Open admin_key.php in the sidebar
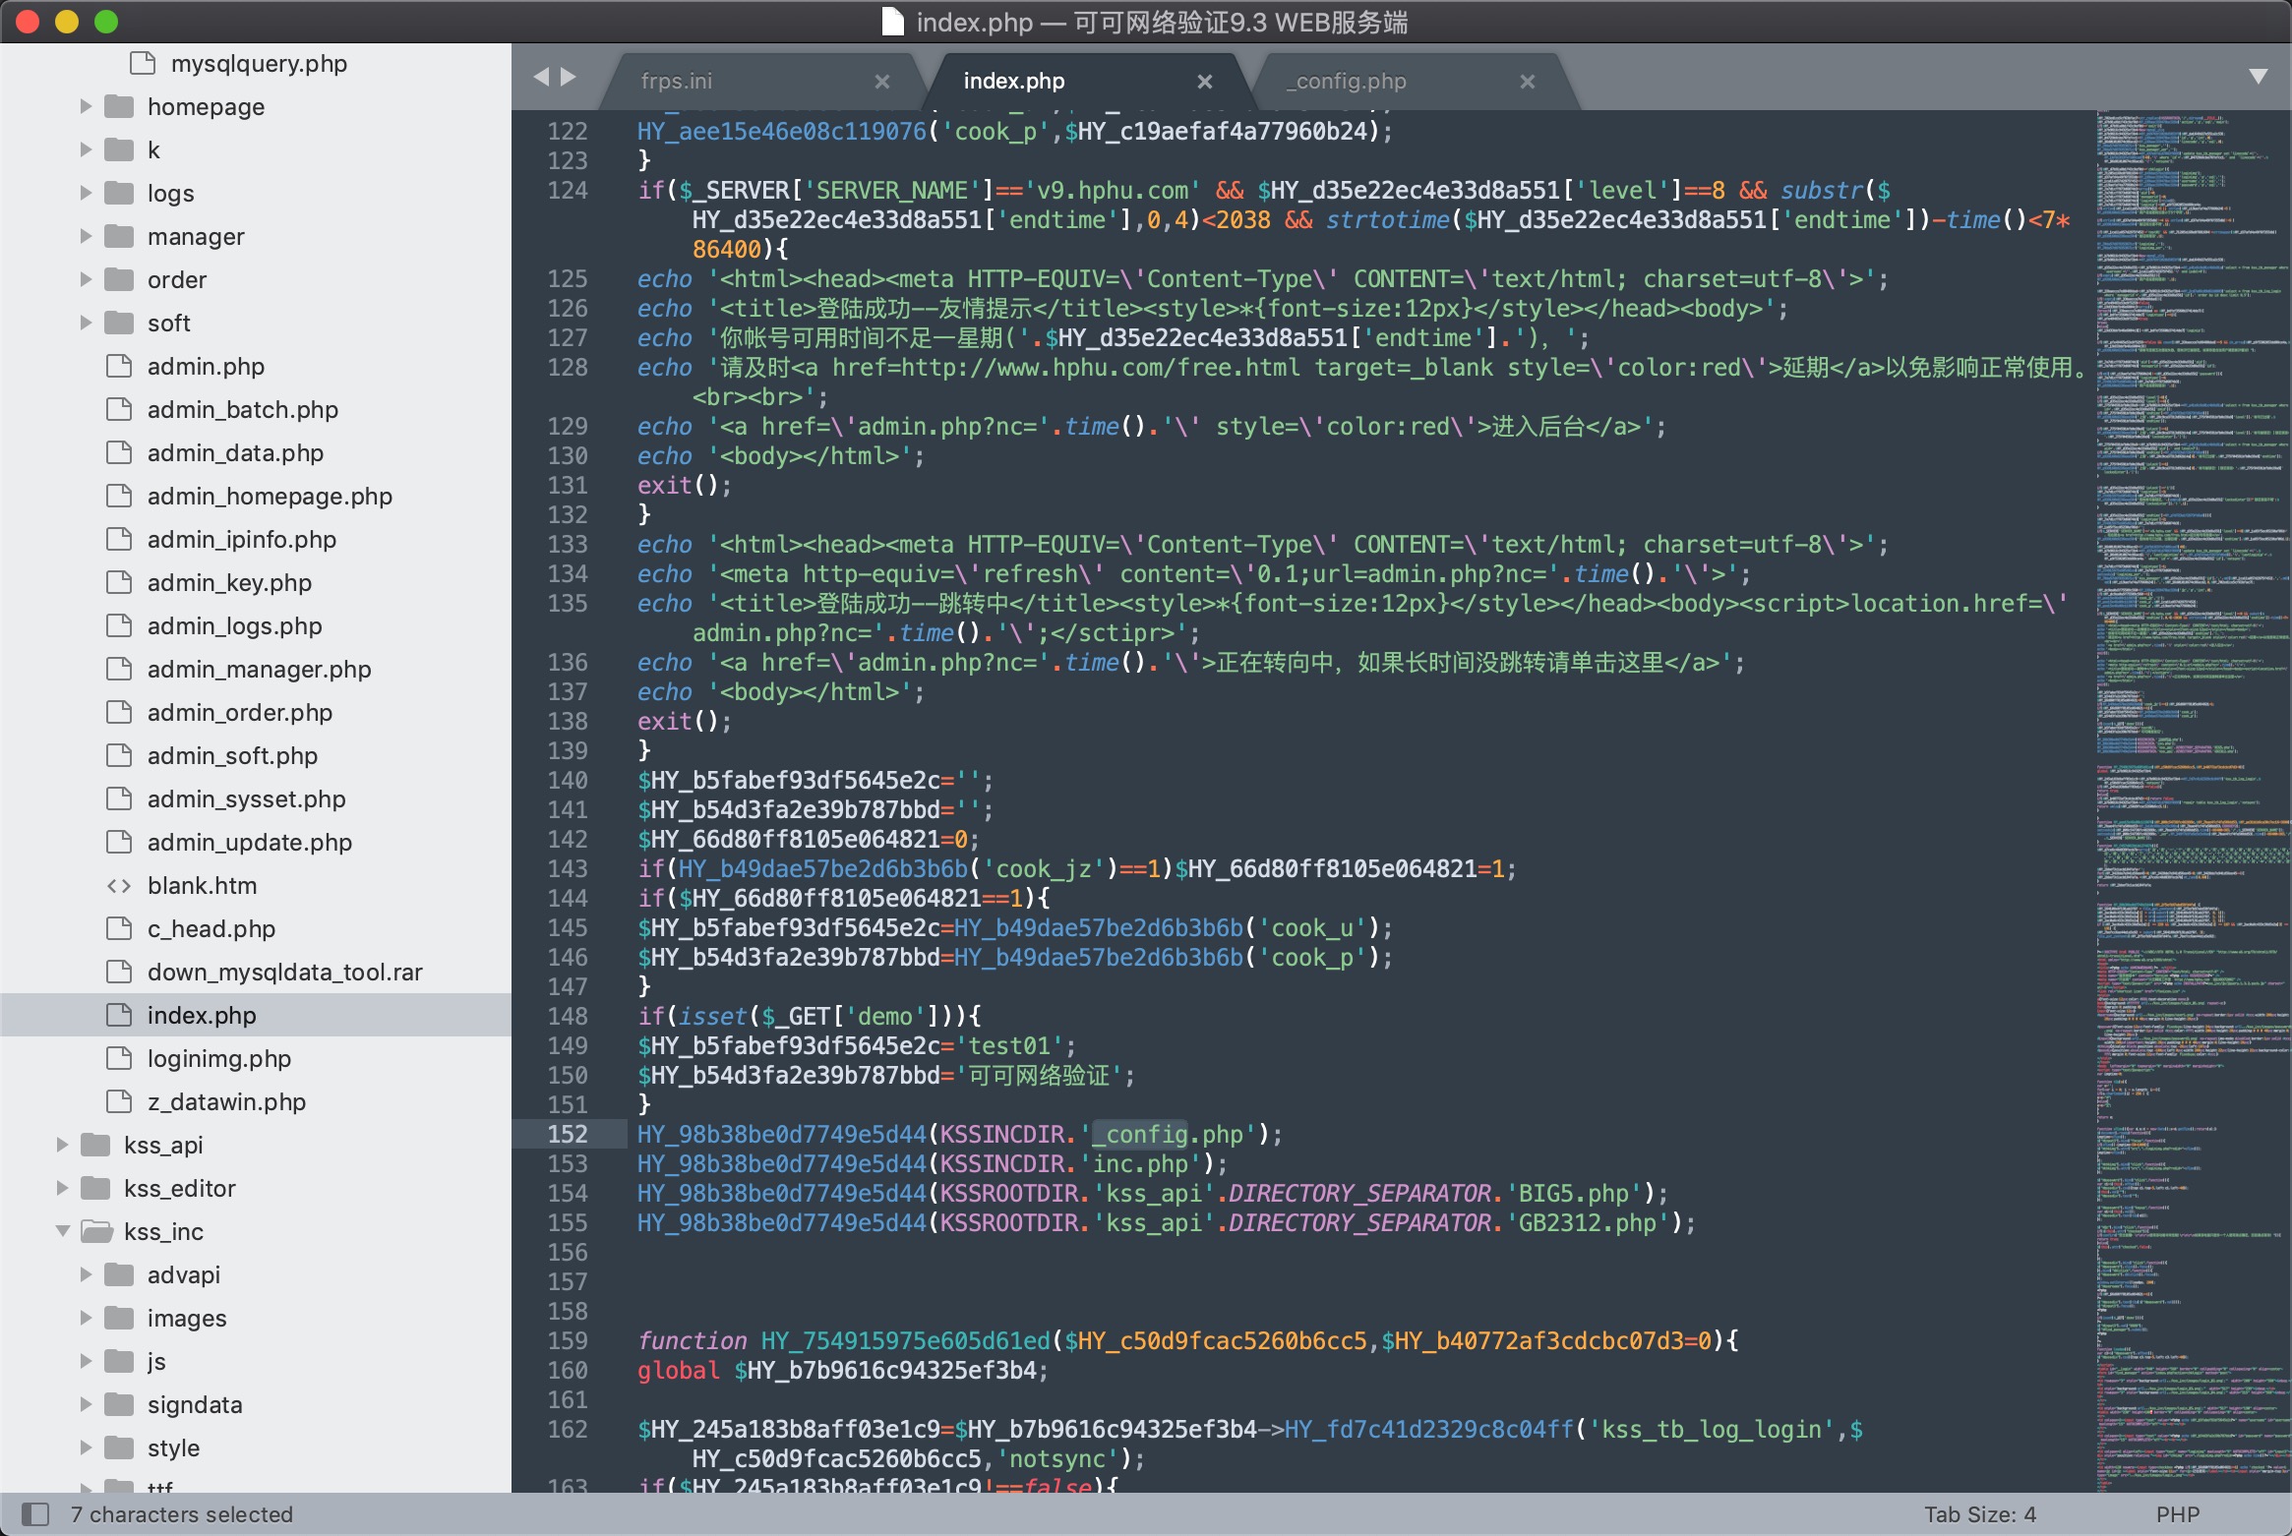This screenshot has width=2292, height=1536. coord(229,582)
